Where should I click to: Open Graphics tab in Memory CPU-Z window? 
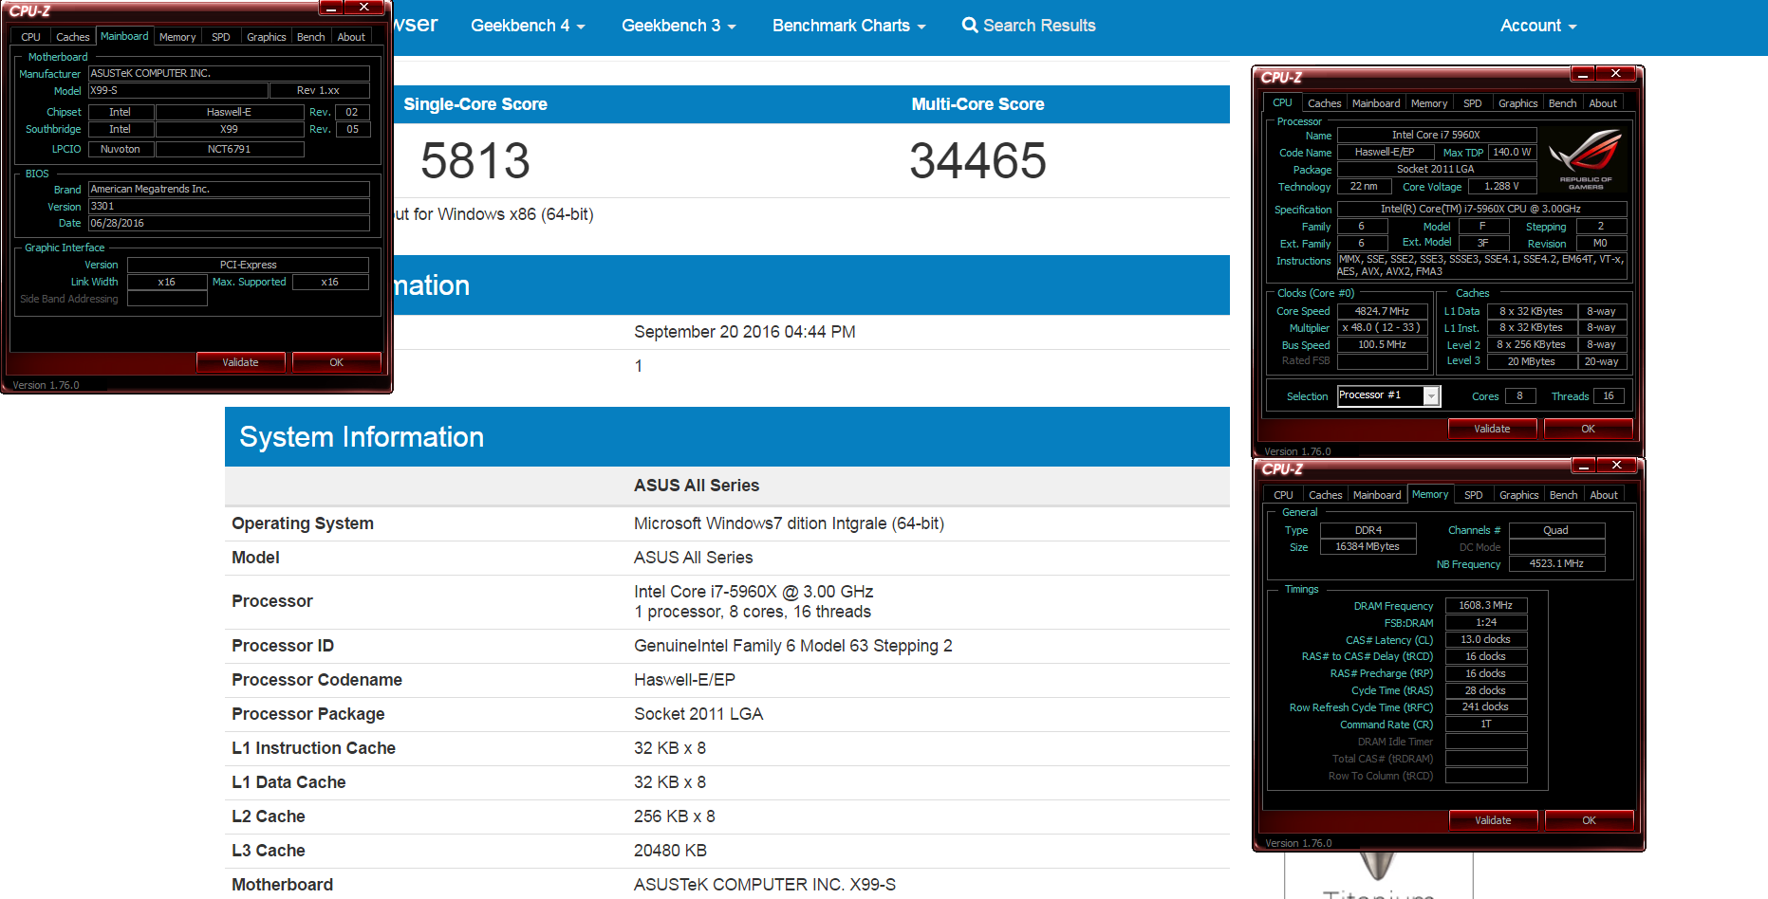point(1518,495)
